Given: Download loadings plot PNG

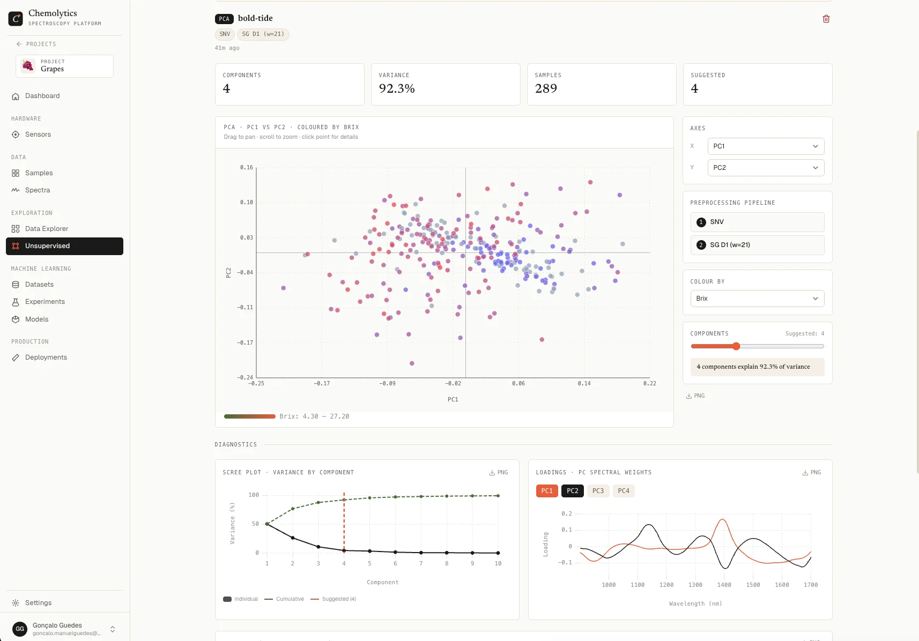Looking at the screenshot, I should [x=812, y=473].
